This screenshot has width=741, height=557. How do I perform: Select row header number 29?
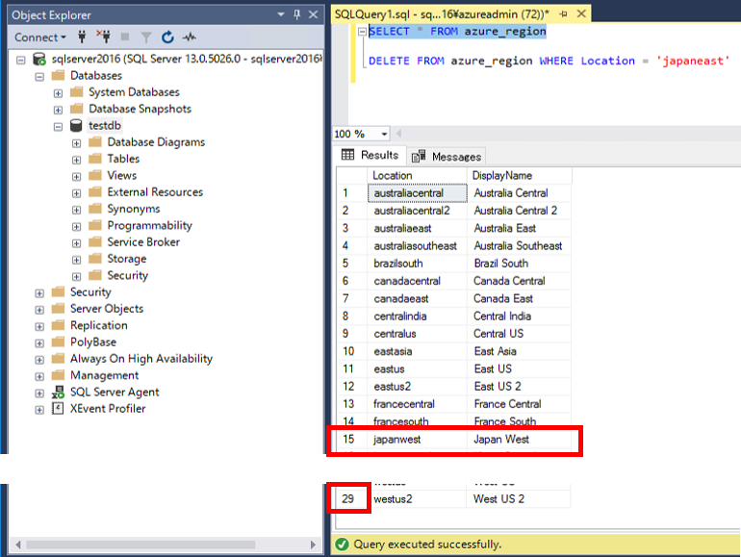click(x=351, y=499)
